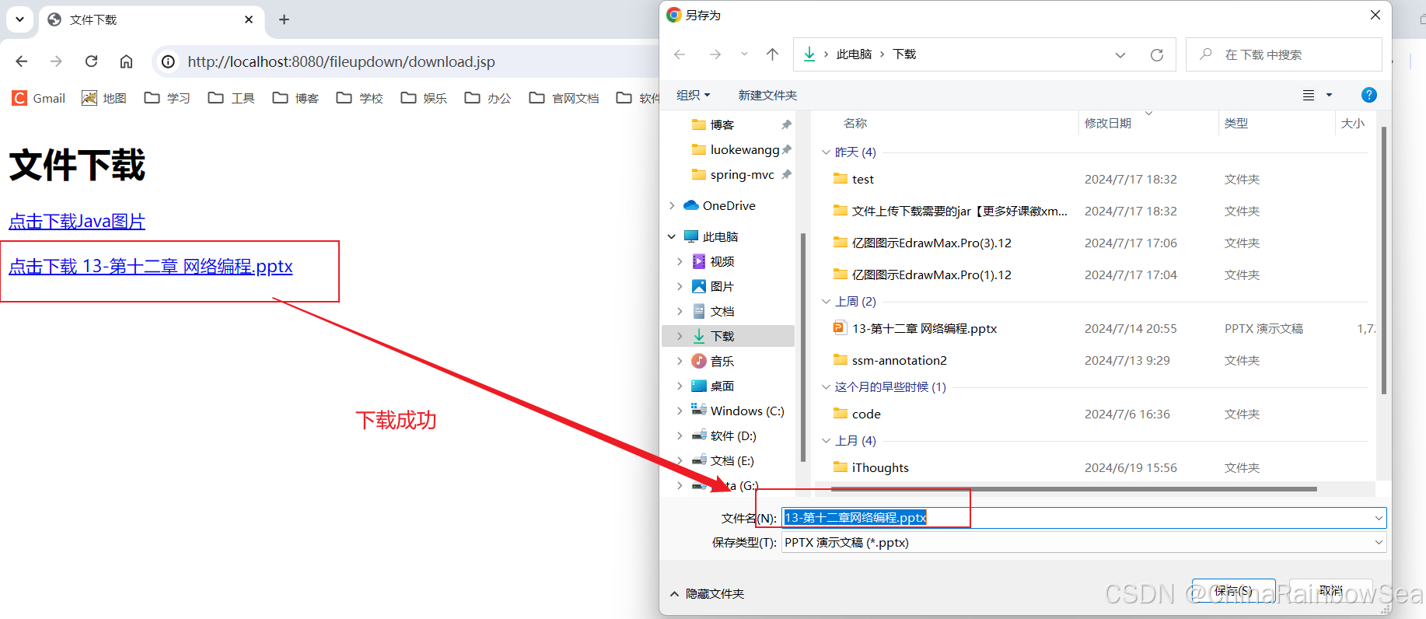
Task: Open the 娱乐 bookmark folder
Action: pyautogui.click(x=424, y=98)
